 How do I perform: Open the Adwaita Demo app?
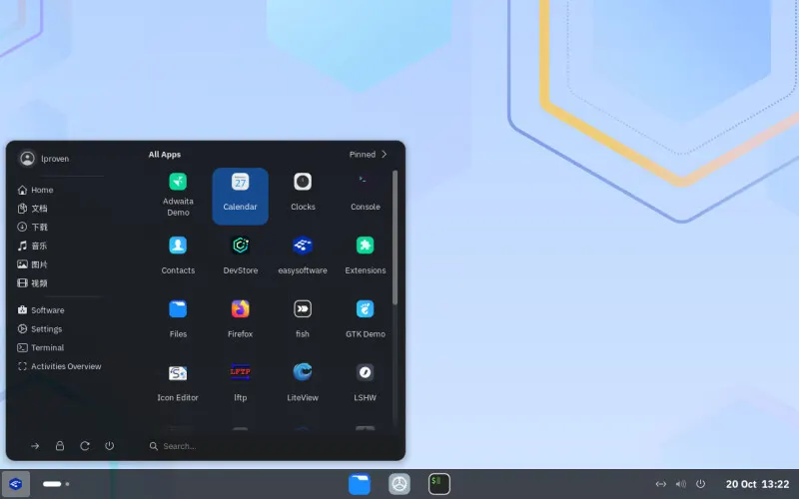click(x=178, y=196)
